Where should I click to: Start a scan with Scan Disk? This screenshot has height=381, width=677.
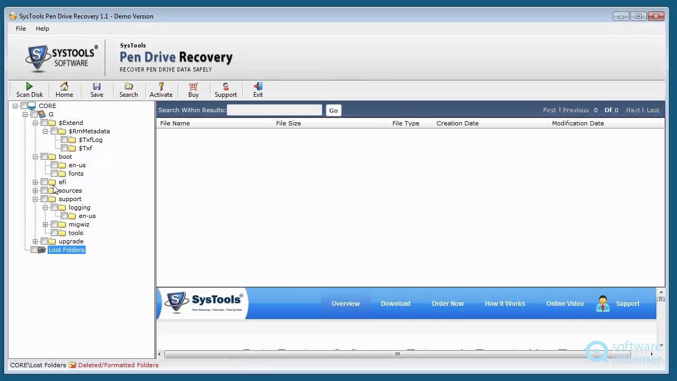tap(29, 90)
